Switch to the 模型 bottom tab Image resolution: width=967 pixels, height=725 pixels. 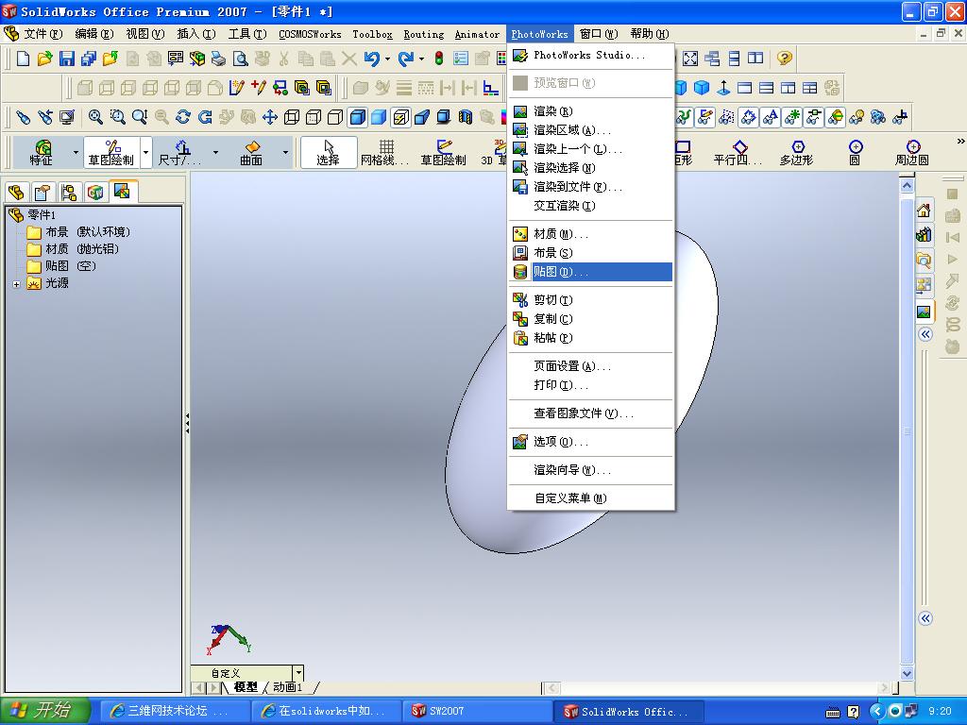[245, 687]
